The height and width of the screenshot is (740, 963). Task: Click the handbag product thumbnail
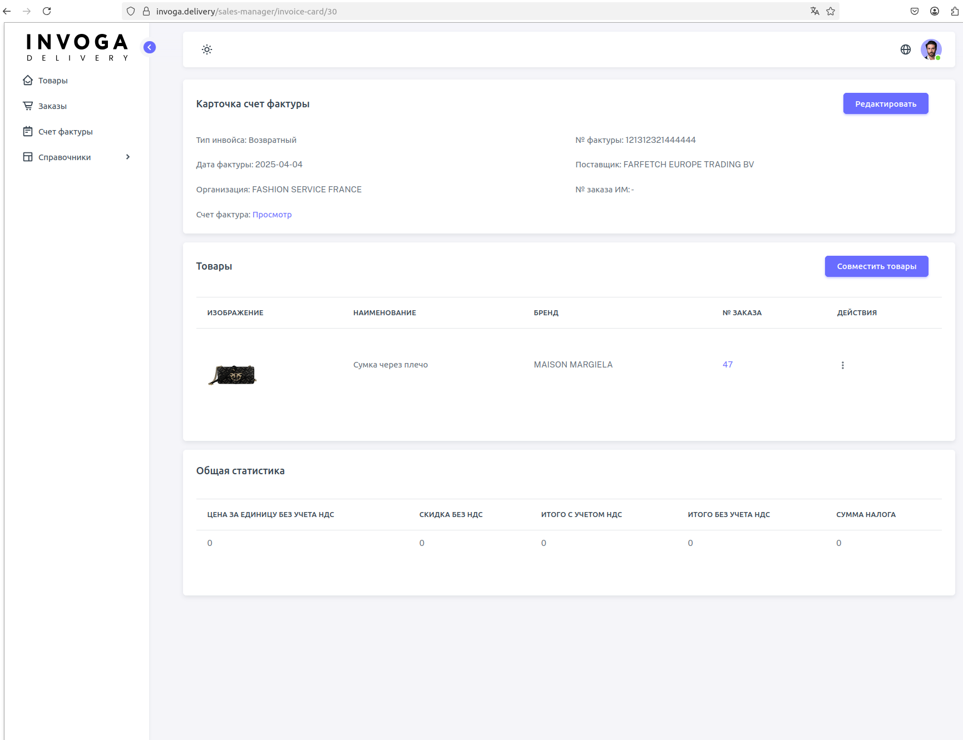click(233, 375)
